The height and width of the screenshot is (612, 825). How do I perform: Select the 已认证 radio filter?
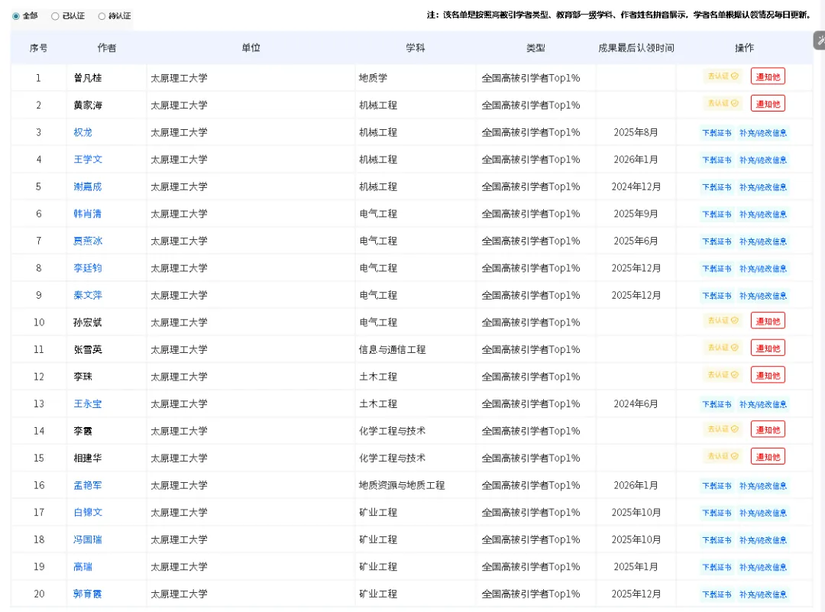pyautogui.click(x=55, y=16)
